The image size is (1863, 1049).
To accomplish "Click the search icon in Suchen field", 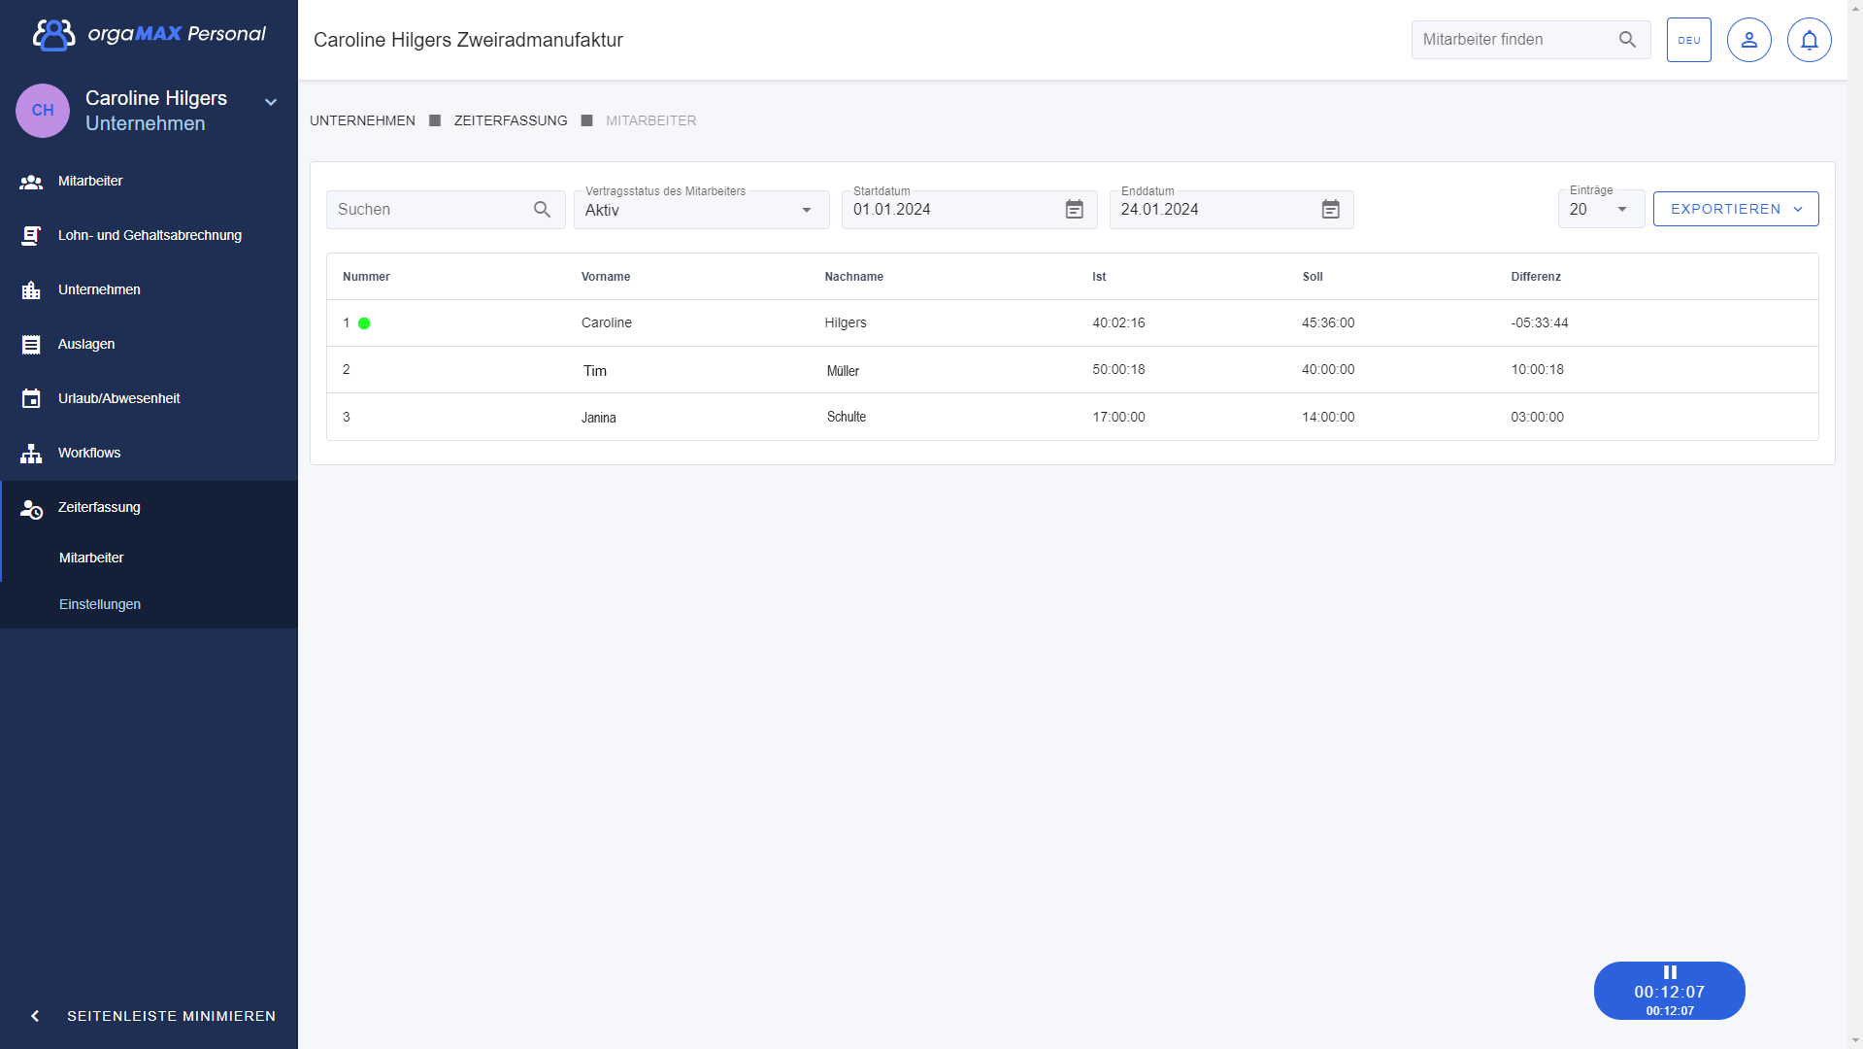I will [542, 210].
